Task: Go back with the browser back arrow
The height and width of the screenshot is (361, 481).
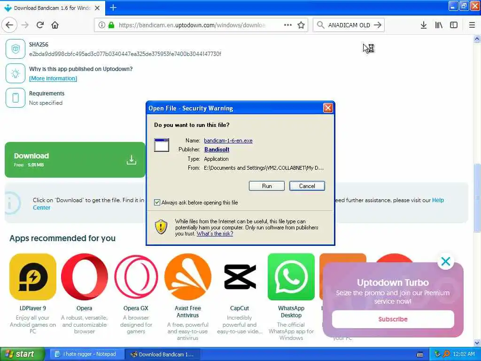Action: tap(9, 25)
